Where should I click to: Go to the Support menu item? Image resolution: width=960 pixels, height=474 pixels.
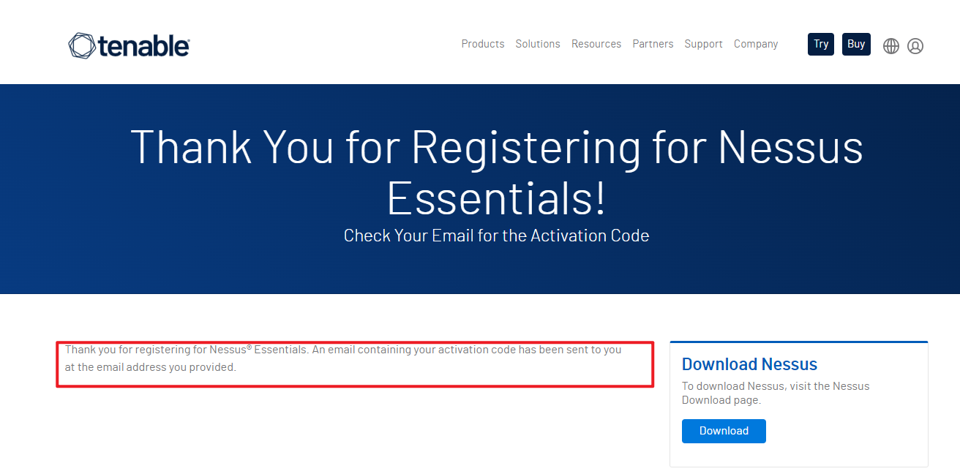pyautogui.click(x=703, y=44)
